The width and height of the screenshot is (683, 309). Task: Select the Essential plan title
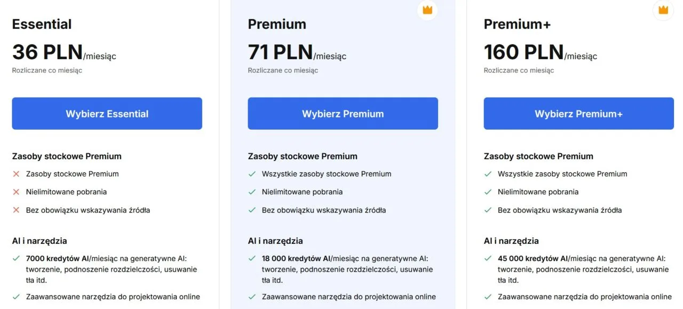tap(42, 24)
